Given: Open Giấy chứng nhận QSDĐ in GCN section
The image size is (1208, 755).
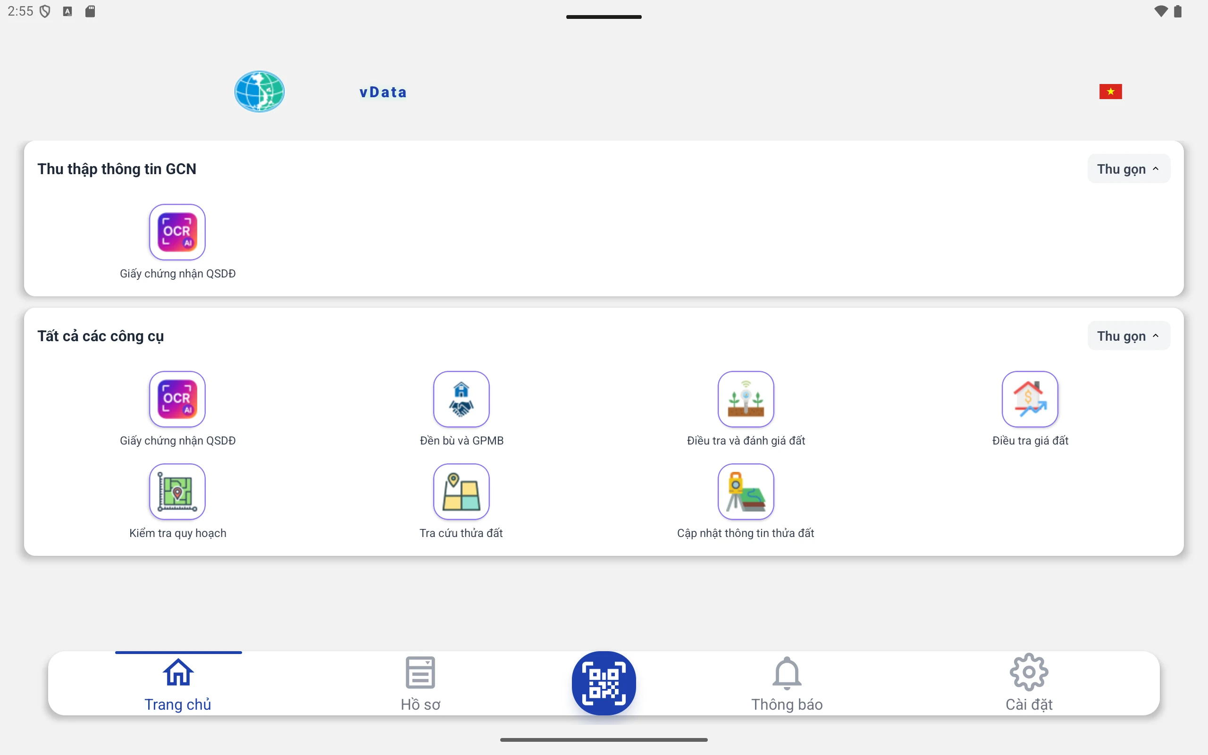Looking at the screenshot, I should pyautogui.click(x=177, y=232).
